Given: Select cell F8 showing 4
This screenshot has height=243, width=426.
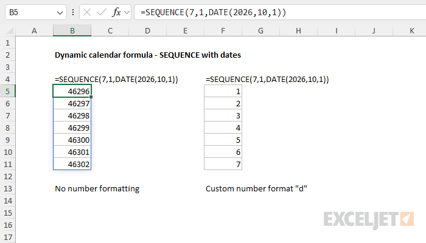Looking at the screenshot, I should [x=223, y=128].
